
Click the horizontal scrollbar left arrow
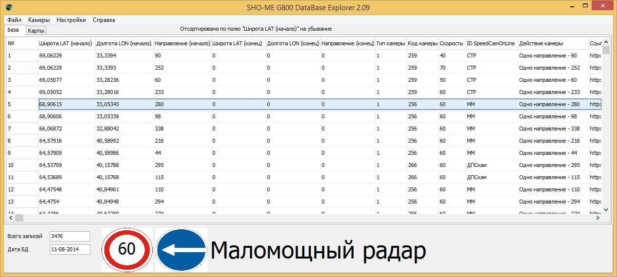tap(11, 218)
